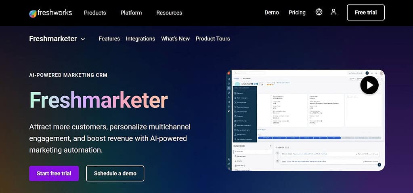This screenshot has height=193, width=413.
Task: Open the Integrations tab
Action: click(x=140, y=38)
